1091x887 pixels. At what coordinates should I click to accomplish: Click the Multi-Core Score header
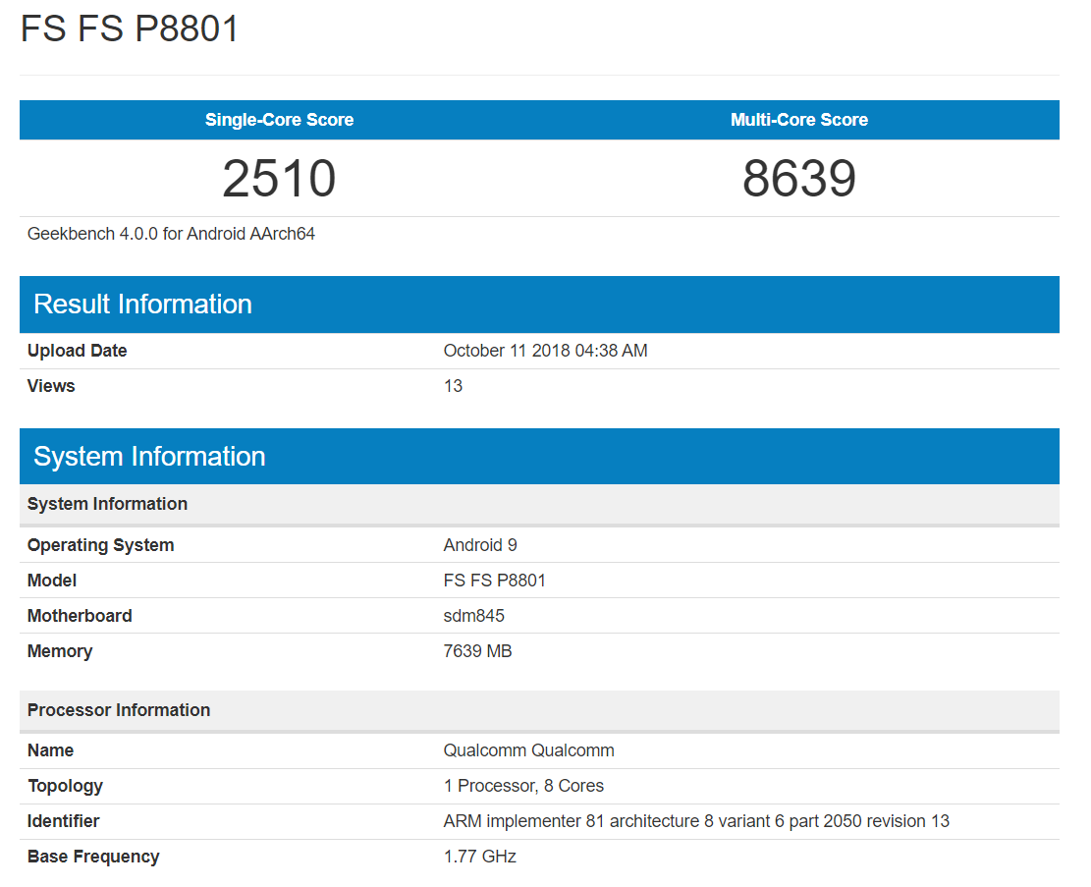pos(798,120)
